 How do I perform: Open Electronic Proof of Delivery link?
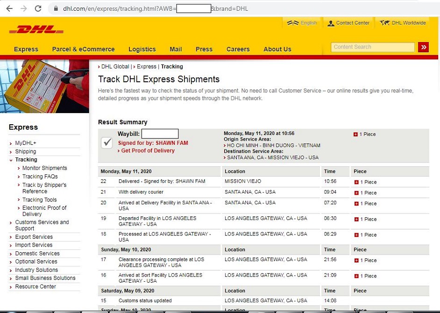point(44,211)
